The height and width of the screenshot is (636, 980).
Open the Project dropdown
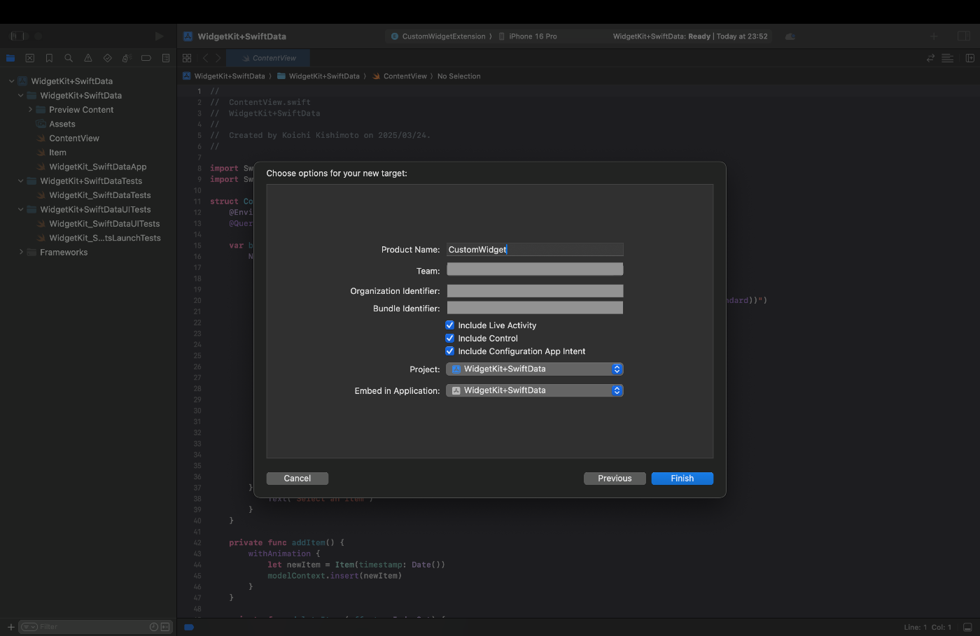535,369
